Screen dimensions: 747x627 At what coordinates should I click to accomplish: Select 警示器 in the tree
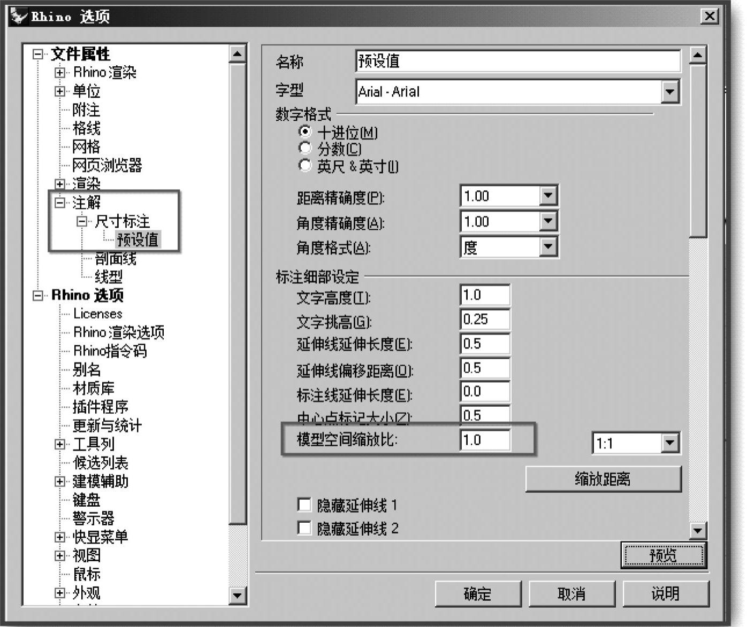(94, 518)
